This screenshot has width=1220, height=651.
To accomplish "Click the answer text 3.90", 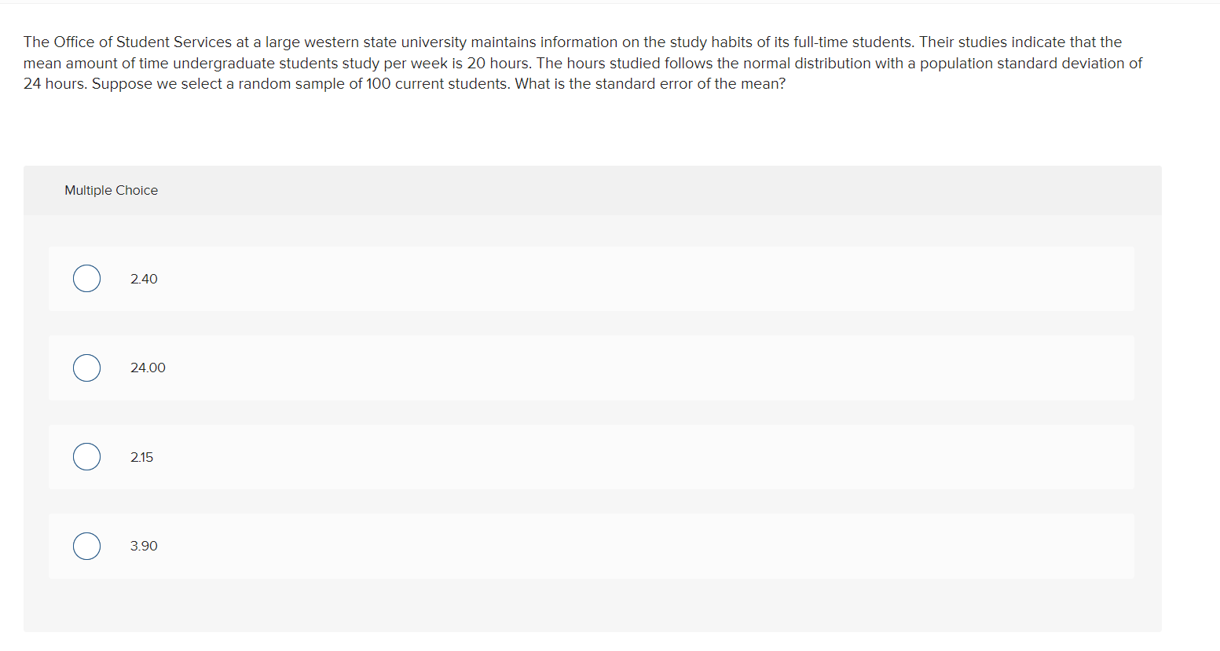I will [x=144, y=546].
